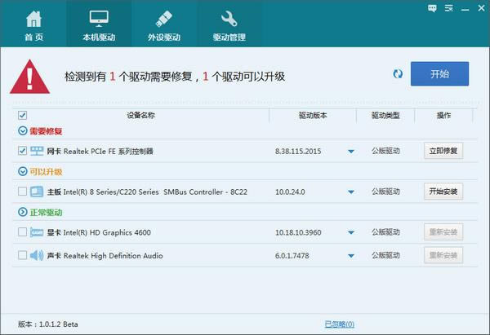
Task: Switch to the 本机驱动 tab
Action: [99, 24]
